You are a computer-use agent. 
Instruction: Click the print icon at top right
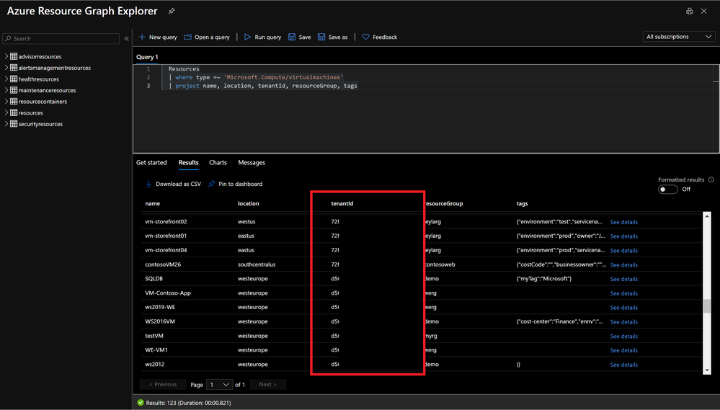click(689, 11)
